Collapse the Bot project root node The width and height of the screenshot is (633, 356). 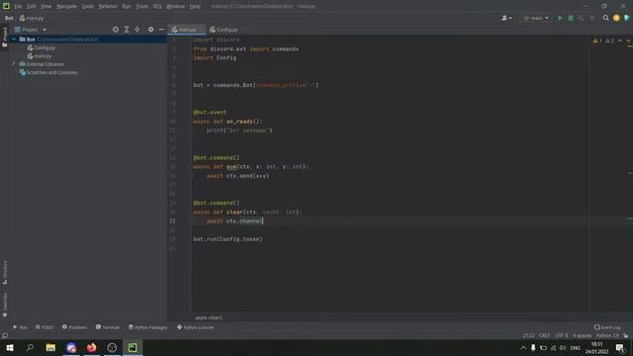coord(14,40)
